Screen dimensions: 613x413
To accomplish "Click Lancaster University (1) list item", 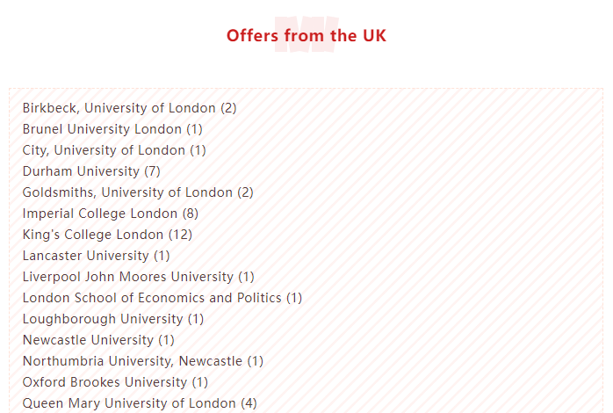I will [x=96, y=256].
